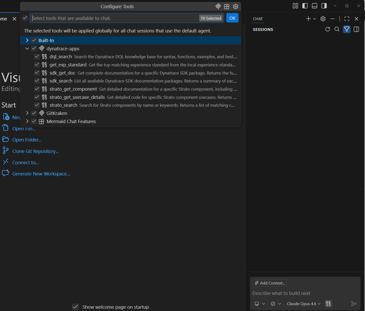The image size is (365, 311).
Task: Open the split view icon next to filter
Action: tap(356, 29)
